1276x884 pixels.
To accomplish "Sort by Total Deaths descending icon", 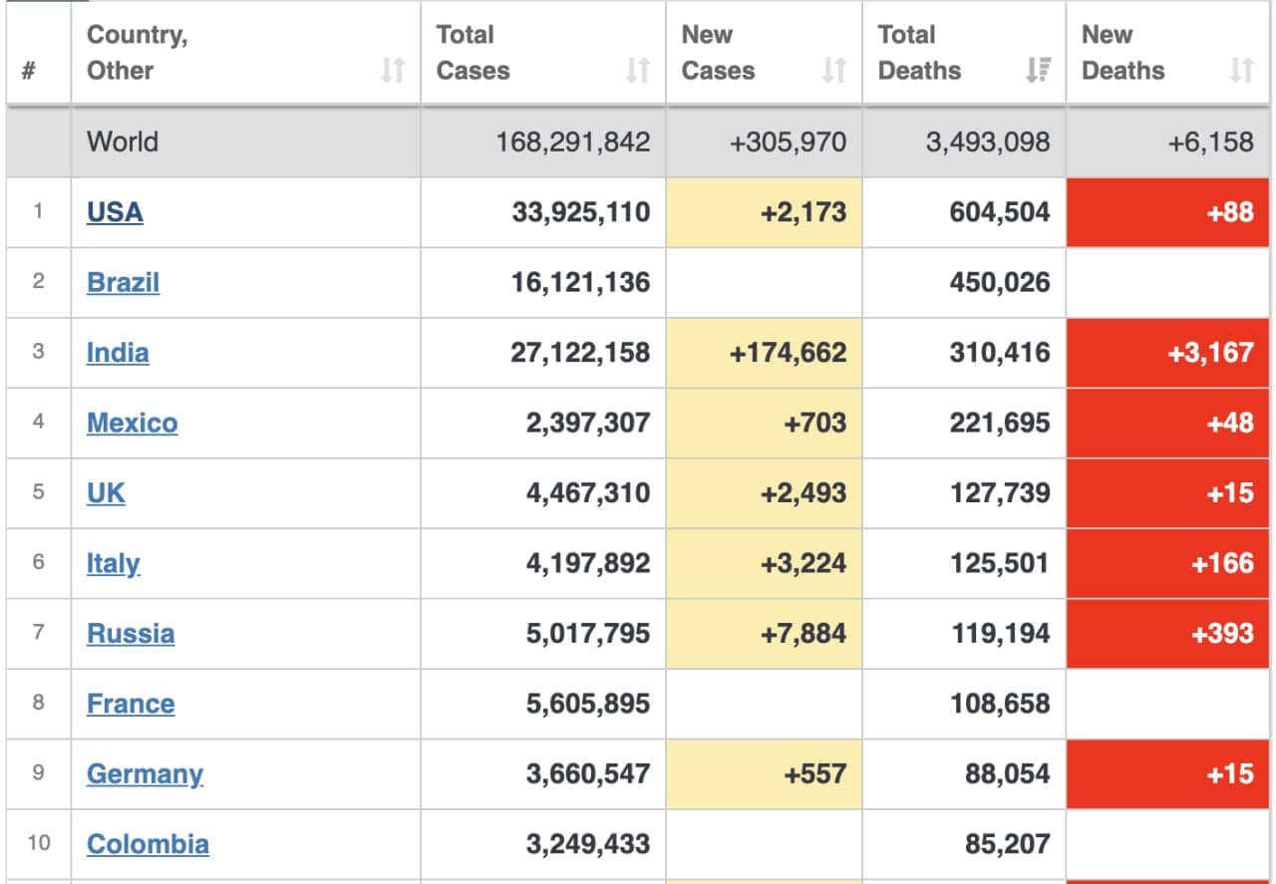I will click(x=1038, y=71).
